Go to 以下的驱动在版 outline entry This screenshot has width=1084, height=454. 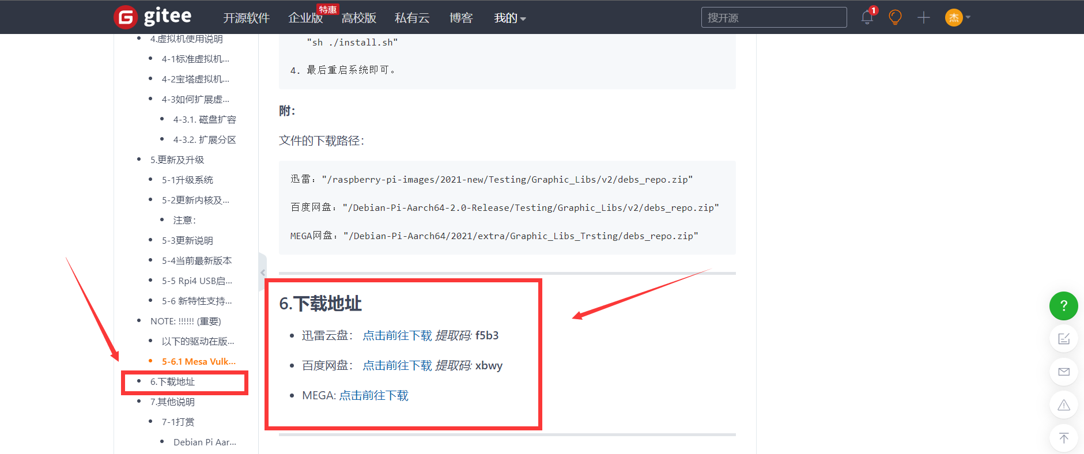coord(198,341)
